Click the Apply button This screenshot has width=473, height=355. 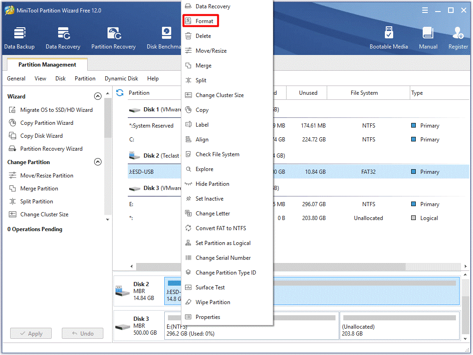pos(31,334)
